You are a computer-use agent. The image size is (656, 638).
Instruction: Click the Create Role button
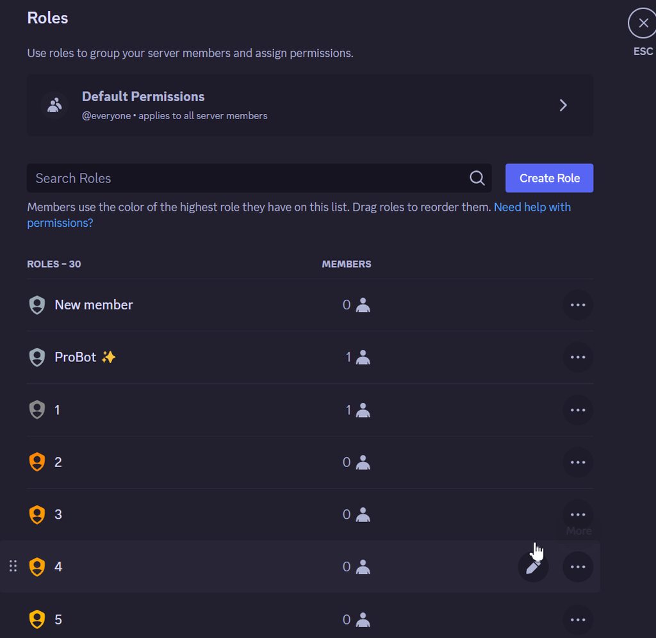549,178
